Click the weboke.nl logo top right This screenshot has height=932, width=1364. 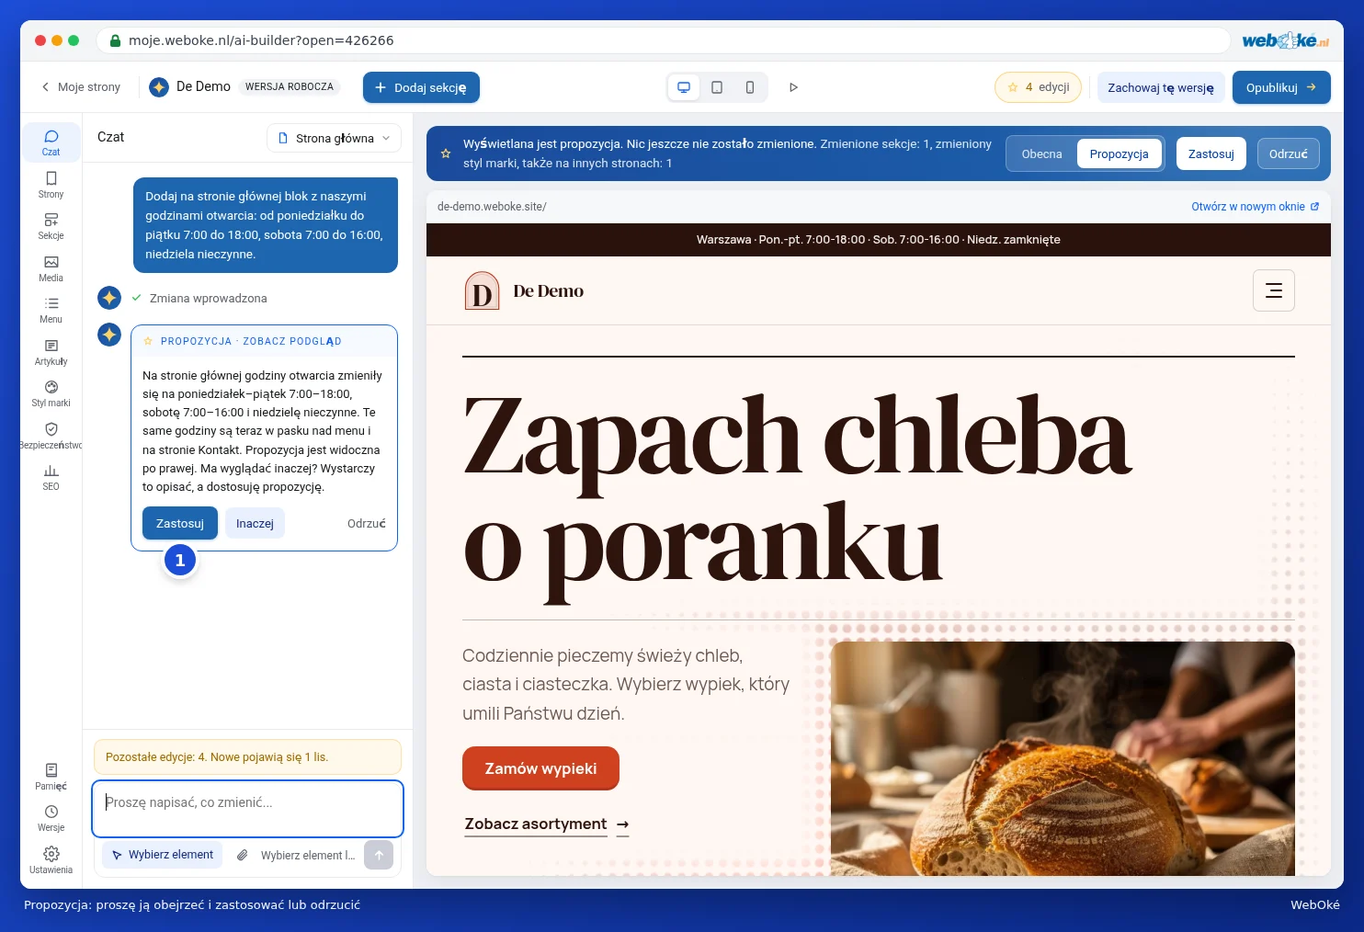1285,40
